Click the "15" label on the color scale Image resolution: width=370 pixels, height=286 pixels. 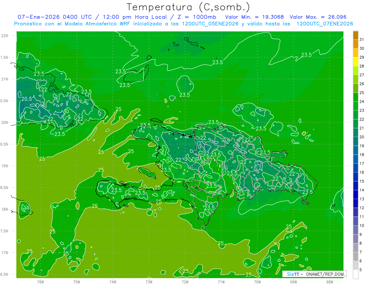[x=362, y=181]
